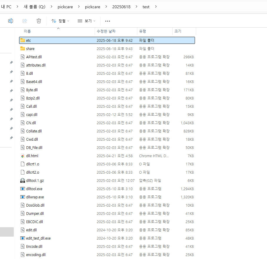
Task: Click the Share toolbar icon
Action: tap(25, 21)
